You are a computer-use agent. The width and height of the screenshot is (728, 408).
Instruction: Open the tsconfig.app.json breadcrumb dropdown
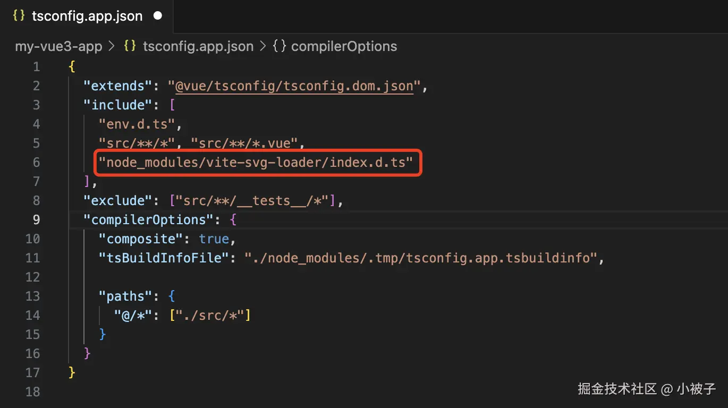point(198,46)
